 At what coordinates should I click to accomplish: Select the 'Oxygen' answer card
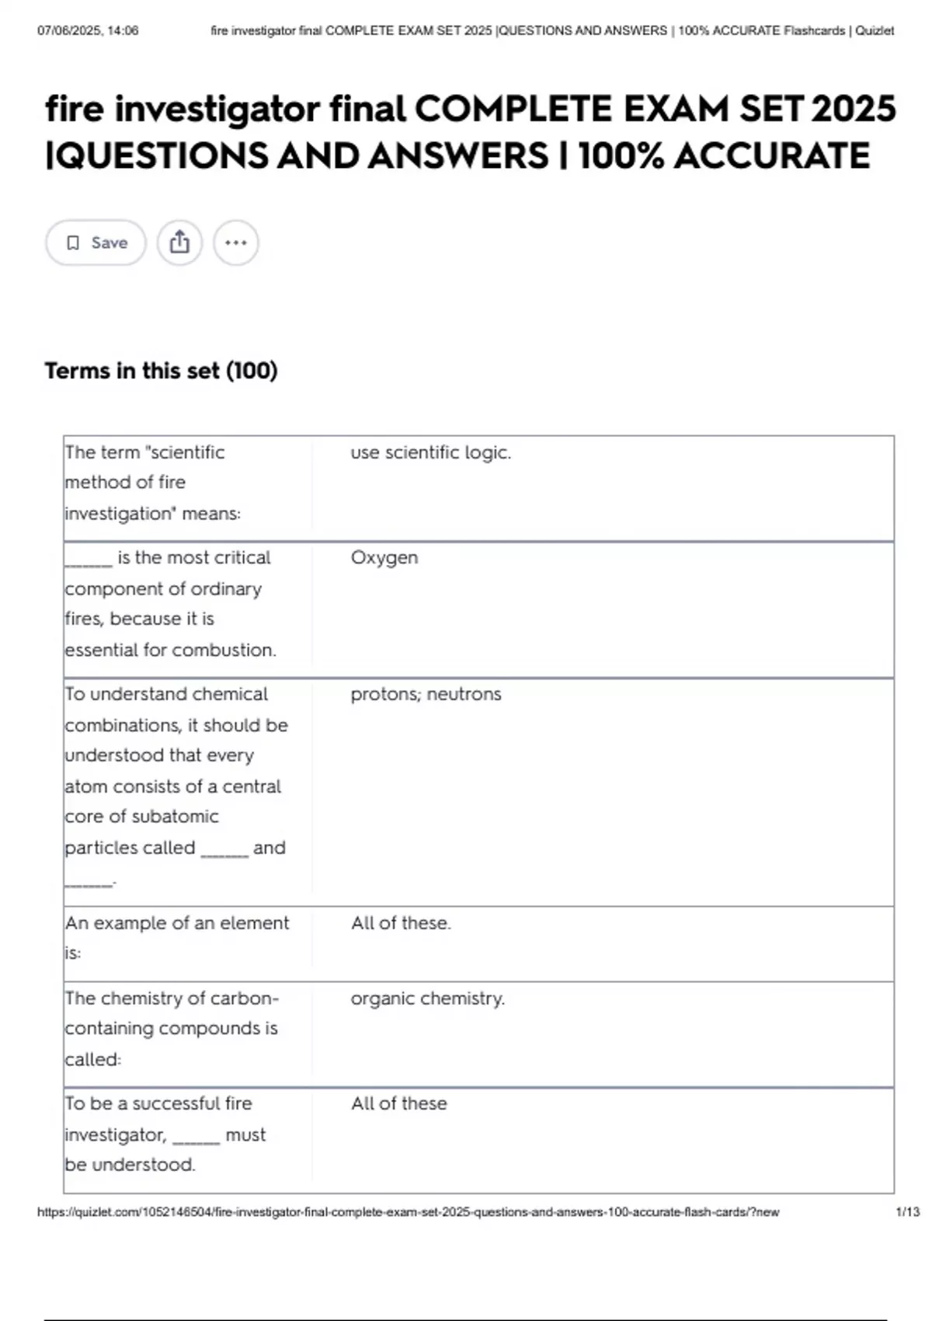point(384,557)
